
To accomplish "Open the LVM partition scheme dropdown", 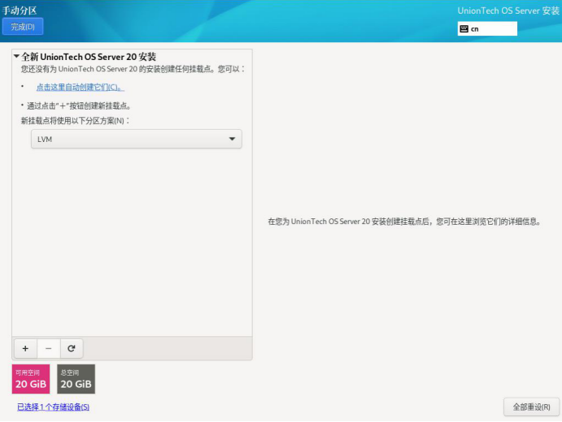I will click(136, 139).
